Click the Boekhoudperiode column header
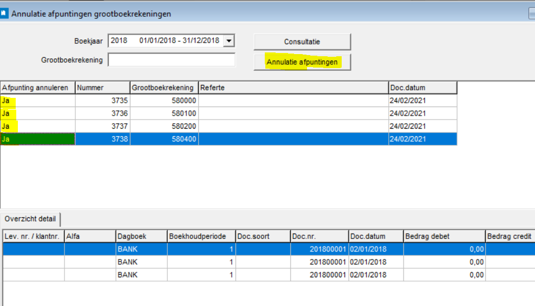The width and height of the screenshot is (535, 306). click(201, 236)
